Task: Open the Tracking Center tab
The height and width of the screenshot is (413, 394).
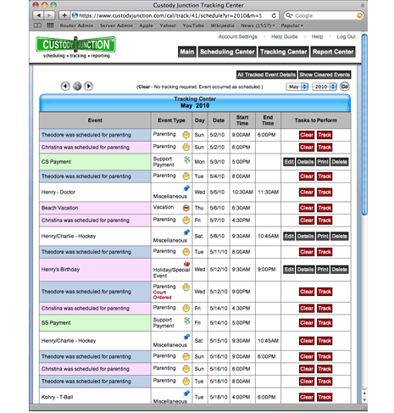Action: click(284, 52)
